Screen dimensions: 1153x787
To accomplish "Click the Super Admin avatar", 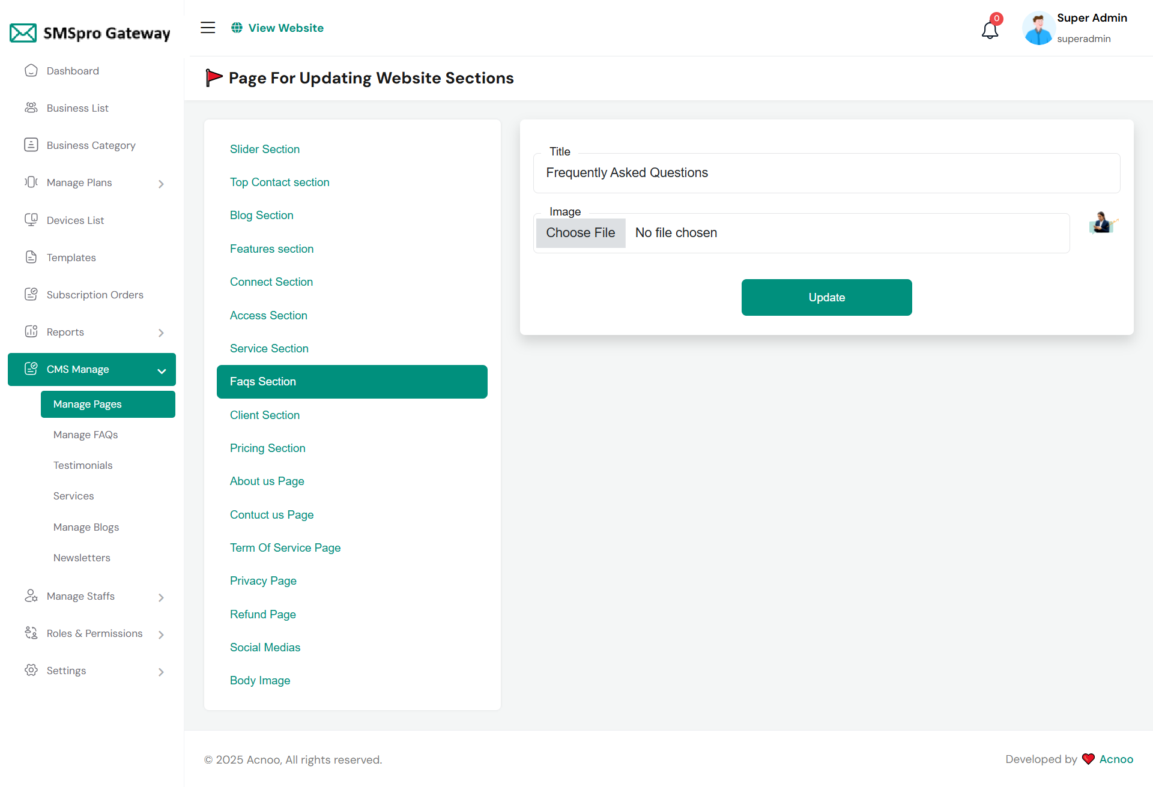I will [1038, 28].
